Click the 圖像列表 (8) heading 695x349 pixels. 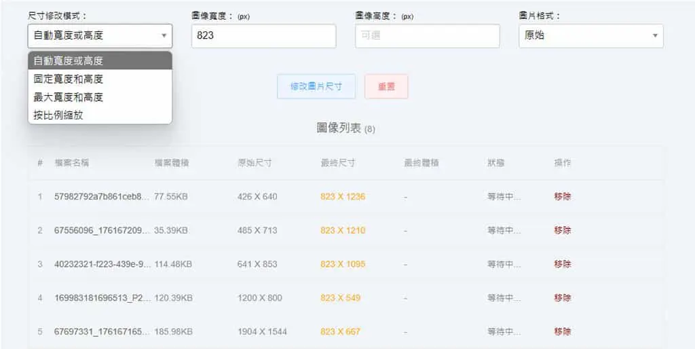345,128
